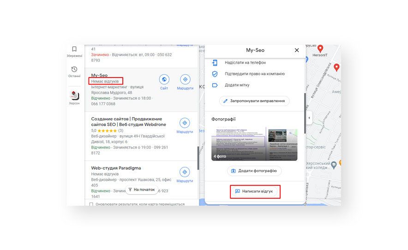The height and width of the screenshot is (250, 408).
Task: Collapse the side panel with arrow
Action: (x=309, y=118)
